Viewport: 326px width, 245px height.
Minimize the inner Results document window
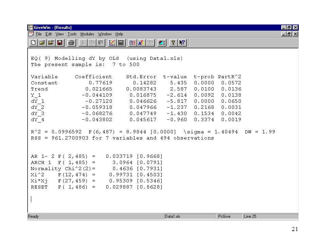284,34
